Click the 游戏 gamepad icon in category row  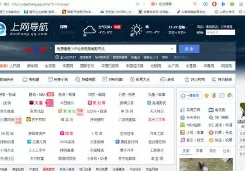point(163,79)
